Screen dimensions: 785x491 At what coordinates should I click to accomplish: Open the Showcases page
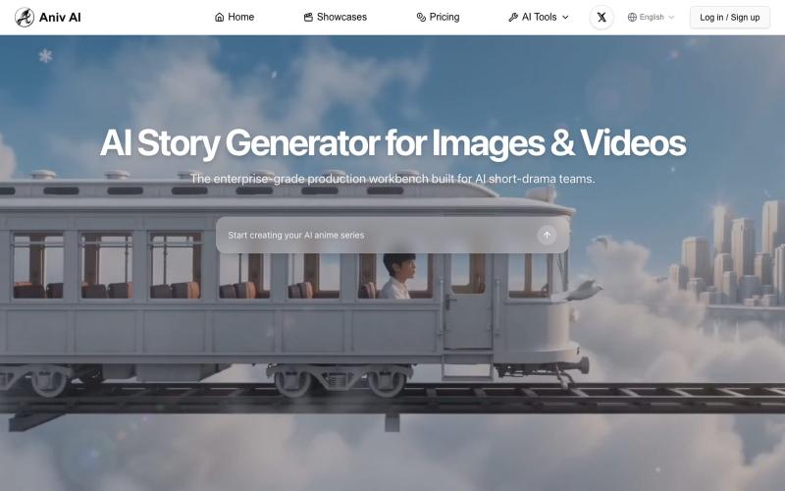(336, 17)
